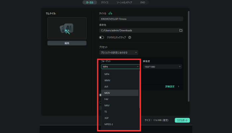Click the AI title generator icon
Screen dimensions: 232x133
pos(110,13)
